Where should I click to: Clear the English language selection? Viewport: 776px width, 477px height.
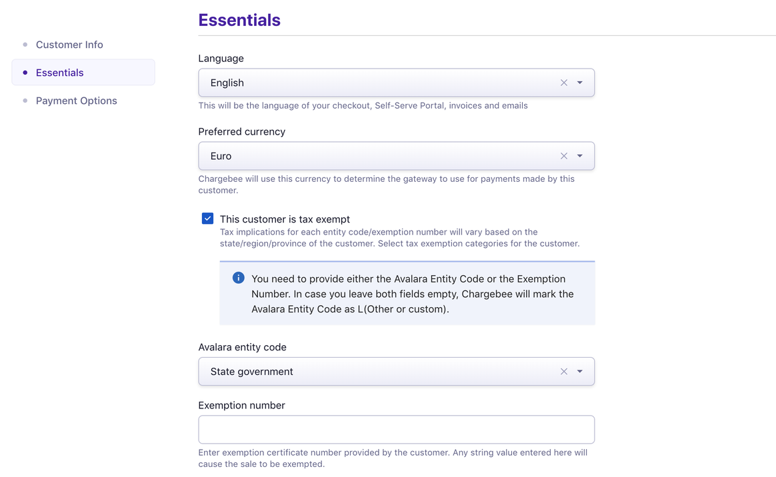point(564,83)
